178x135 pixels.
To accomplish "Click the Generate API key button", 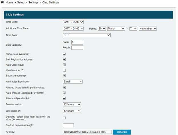I will click(122, 132).
